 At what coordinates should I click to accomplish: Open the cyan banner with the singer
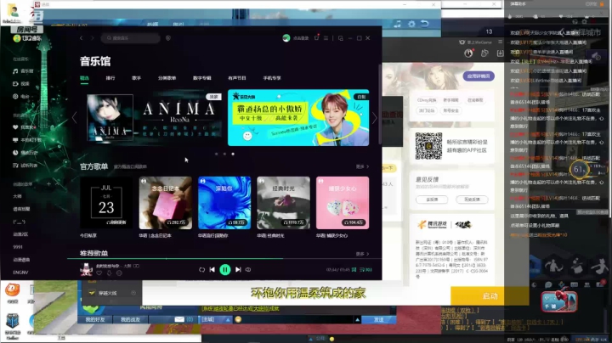tap(298, 118)
